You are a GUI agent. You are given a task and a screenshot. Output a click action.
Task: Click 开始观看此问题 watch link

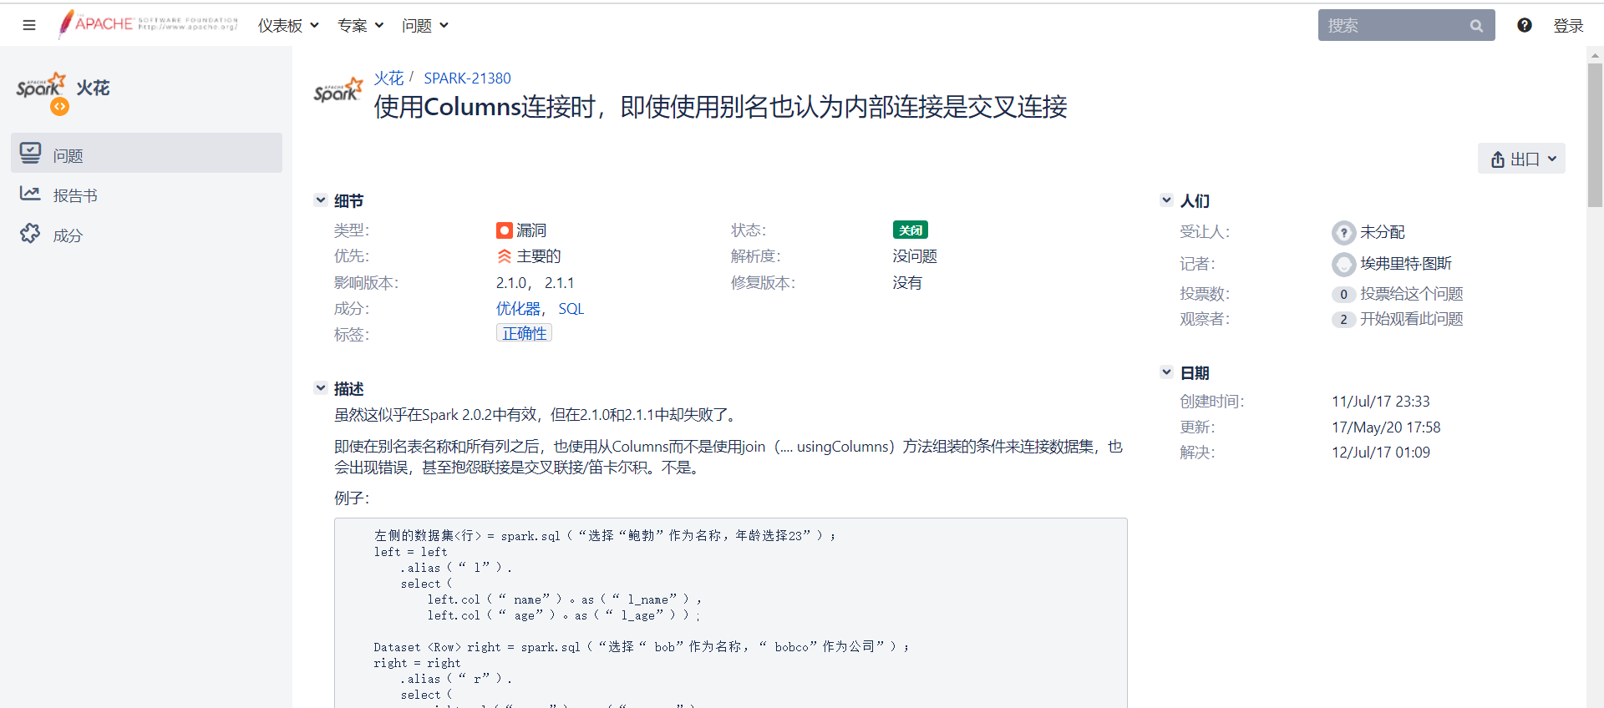pyautogui.click(x=1412, y=319)
